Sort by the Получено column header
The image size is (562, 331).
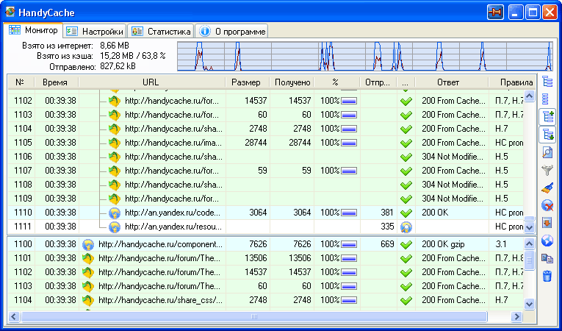point(292,82)
